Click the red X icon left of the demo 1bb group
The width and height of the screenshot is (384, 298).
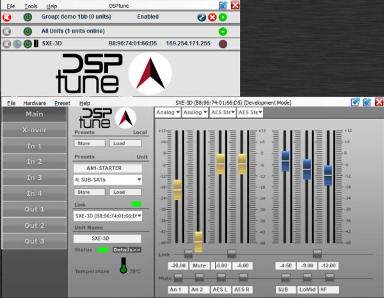[6, 17]
